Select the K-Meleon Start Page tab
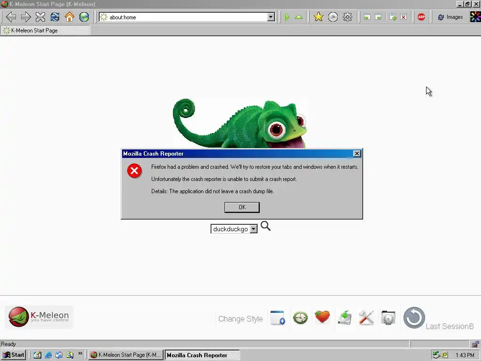The width and height of the screenshot is (481, 361). 45,31
